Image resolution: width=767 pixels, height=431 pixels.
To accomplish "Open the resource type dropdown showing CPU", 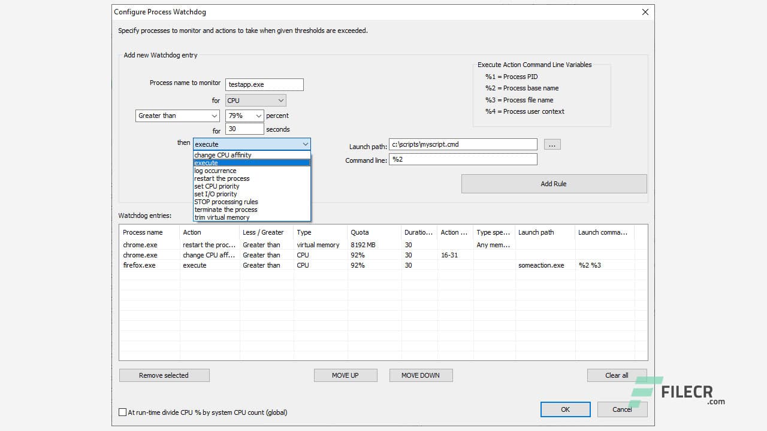I will pyautogui.click(x=255, y=100).
